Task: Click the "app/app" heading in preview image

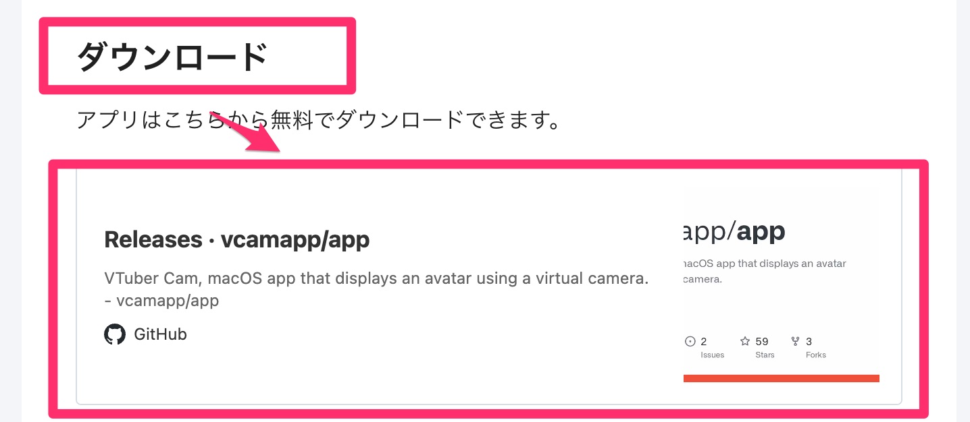Action: pos(735,232)
